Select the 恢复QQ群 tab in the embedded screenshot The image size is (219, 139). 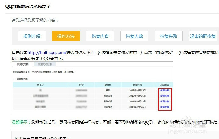[x=23, y=64]
